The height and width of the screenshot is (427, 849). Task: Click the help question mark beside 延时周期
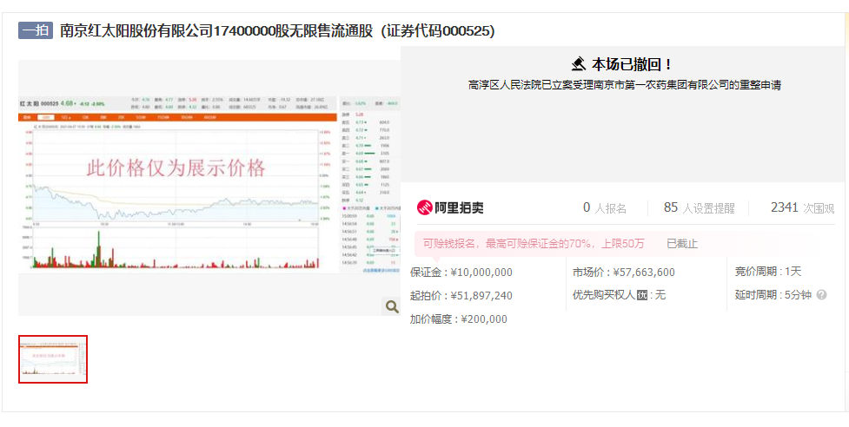(821, 295)
